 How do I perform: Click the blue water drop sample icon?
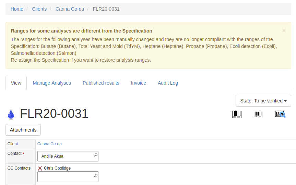tap(11, 114)
